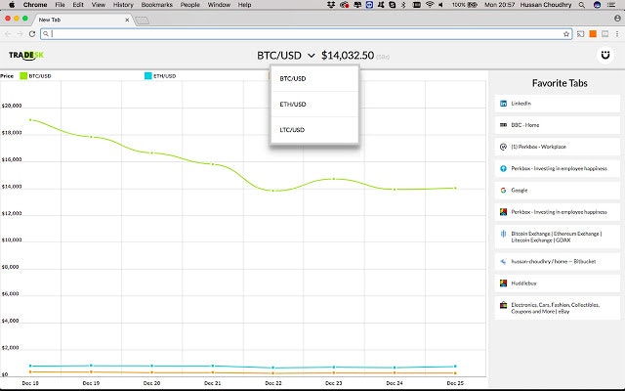Select BTC/USD in the dropdown list
The image size is (625, 391).
coord(314,78)
